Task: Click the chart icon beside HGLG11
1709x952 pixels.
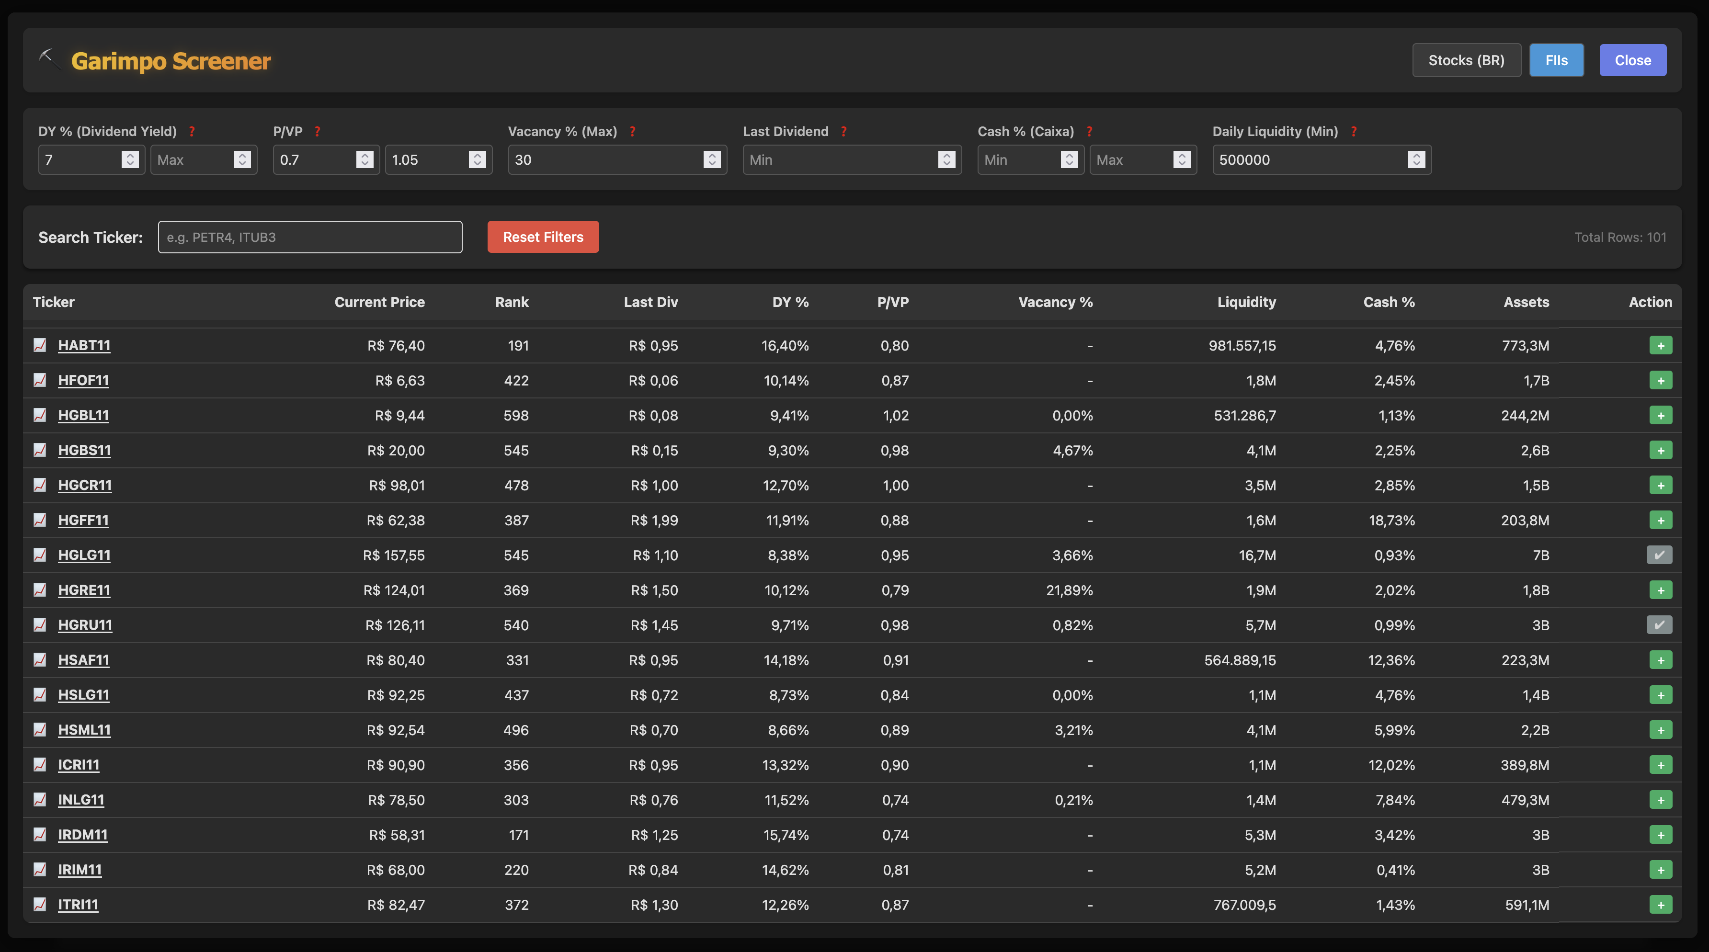Action: tap(40, 555)
